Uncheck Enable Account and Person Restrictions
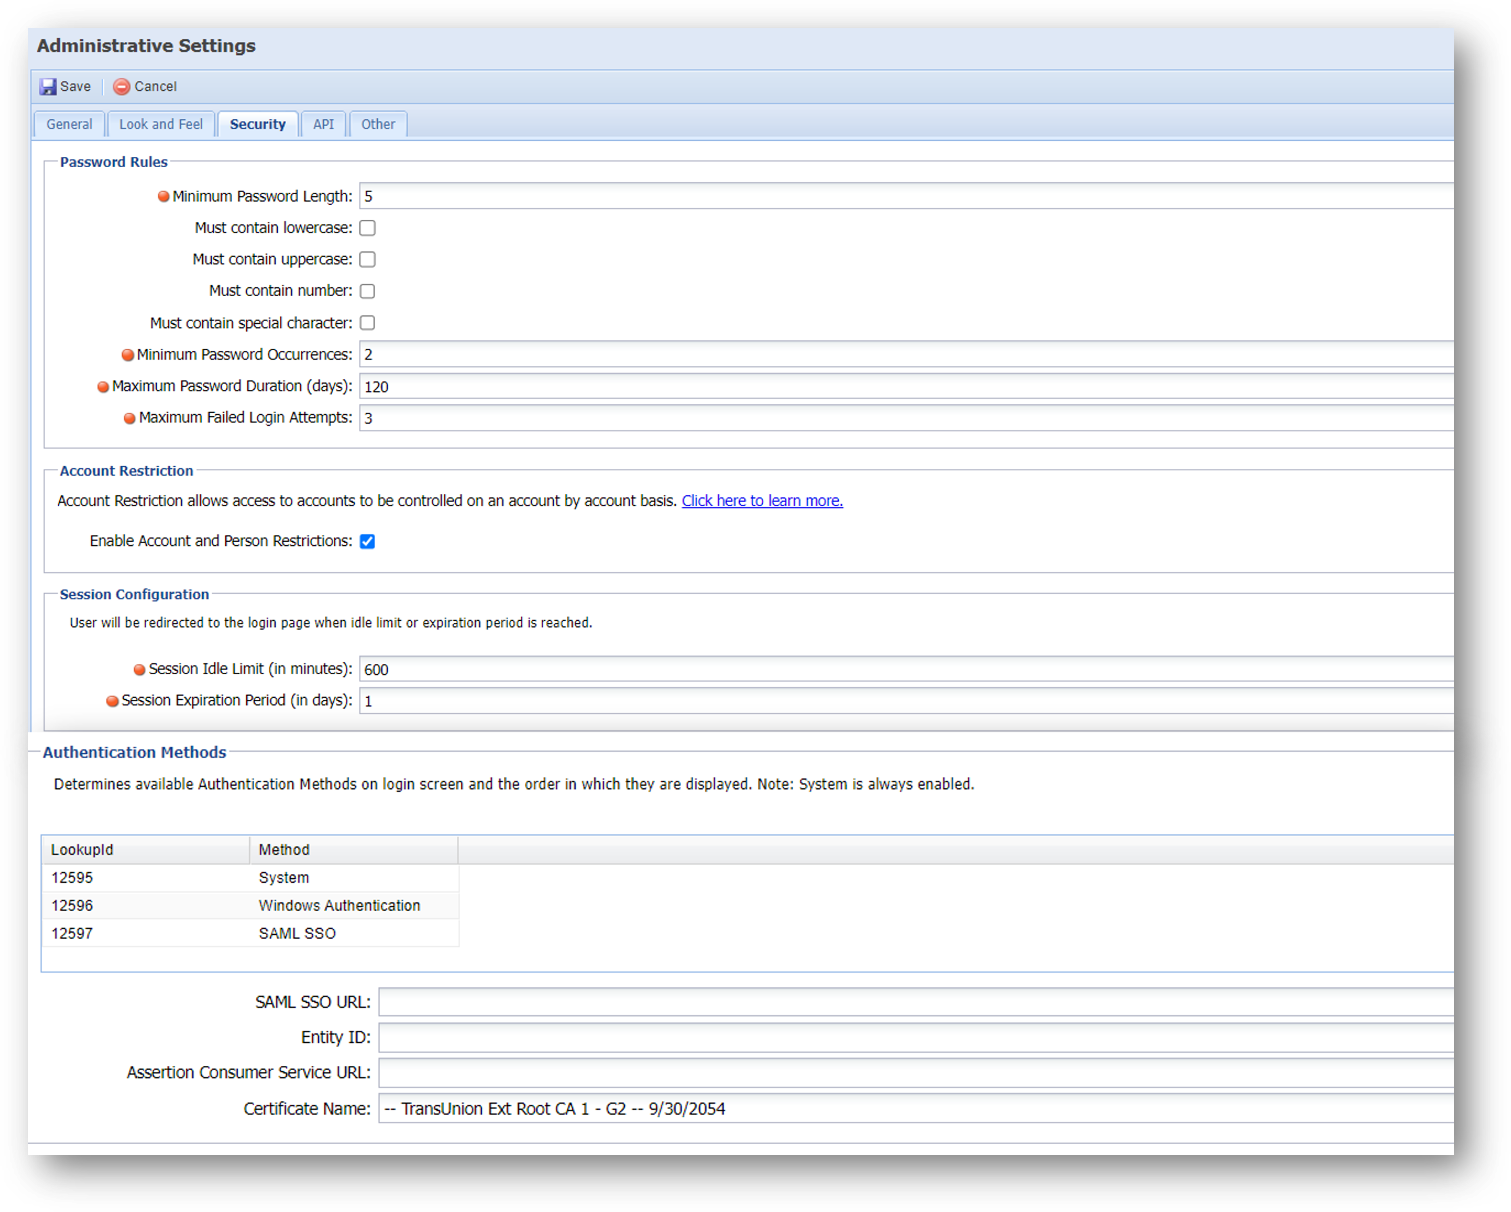 tap(367, 541)
